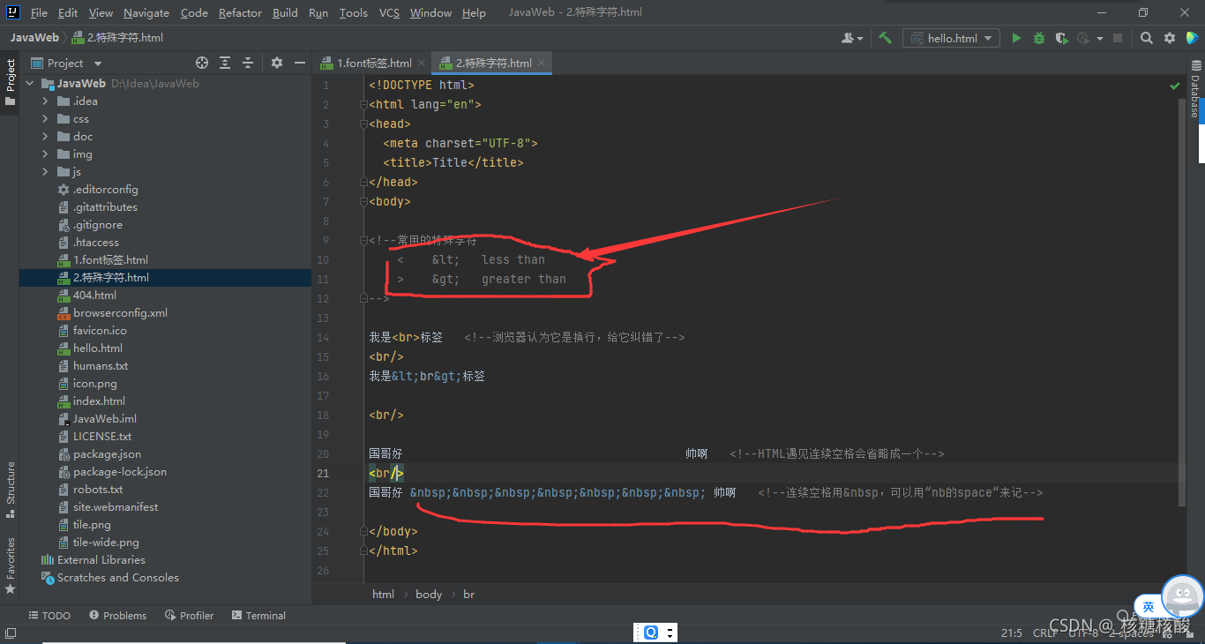Open the TODO tool window
Viewport: 1205px width, 644px height.
point(49,616)
